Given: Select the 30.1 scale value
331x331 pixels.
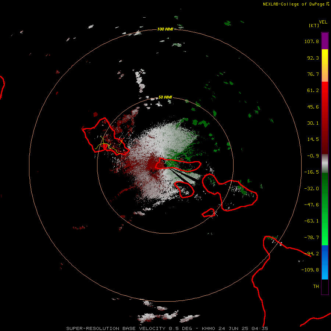Looking at the screenshot, I should [x=313, y=123].
